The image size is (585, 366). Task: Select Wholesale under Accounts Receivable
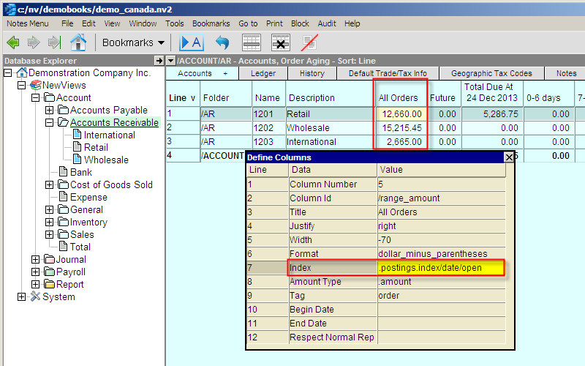coord(106,160)
